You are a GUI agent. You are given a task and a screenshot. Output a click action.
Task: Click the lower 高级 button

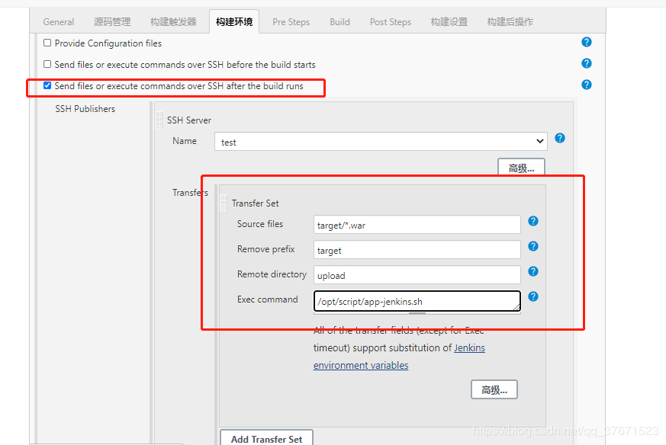[x=494, y=389]
